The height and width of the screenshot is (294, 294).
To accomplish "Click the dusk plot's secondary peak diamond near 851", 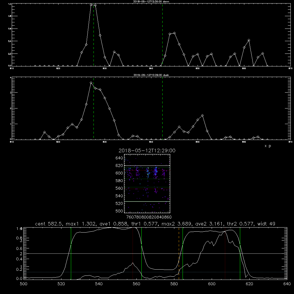I will (x=202, y=116).
